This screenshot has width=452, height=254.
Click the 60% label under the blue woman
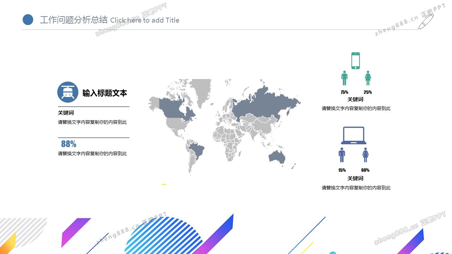coord(365,170)
